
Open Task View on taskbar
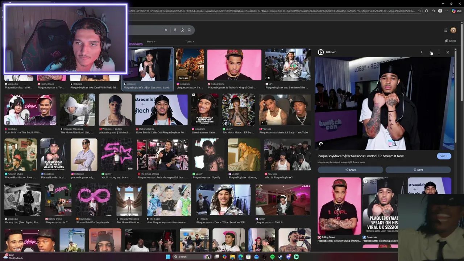pyautogui.click(x=216, y=257)
